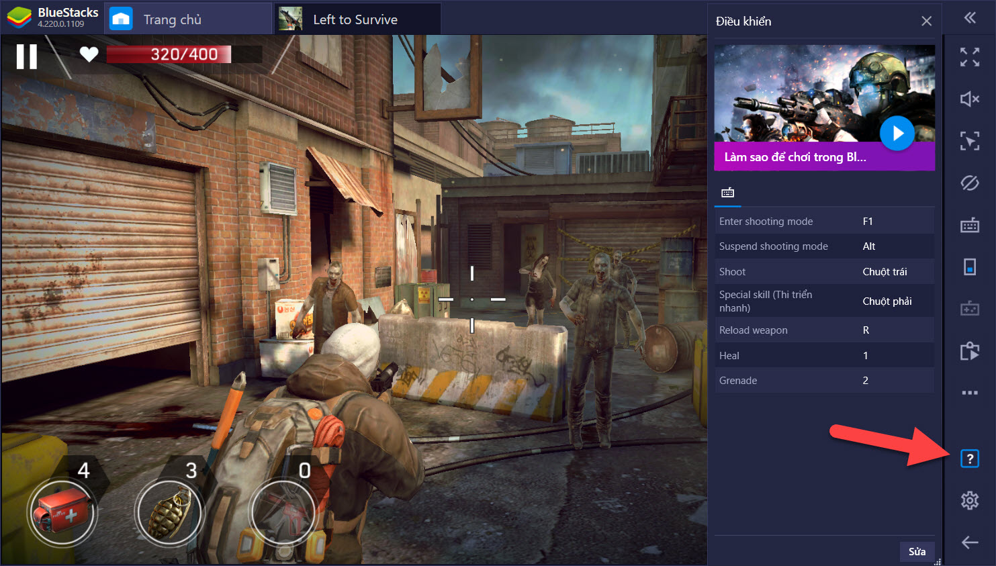Image resolution: width=996 pixels, height=566 pixels.
Task: Show more sidebar options with three dots
Action: [x=970, y=393]
